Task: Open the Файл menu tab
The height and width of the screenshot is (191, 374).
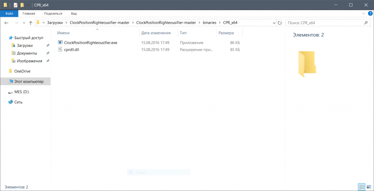Action: pyautogui.click(x=9, y=14)
